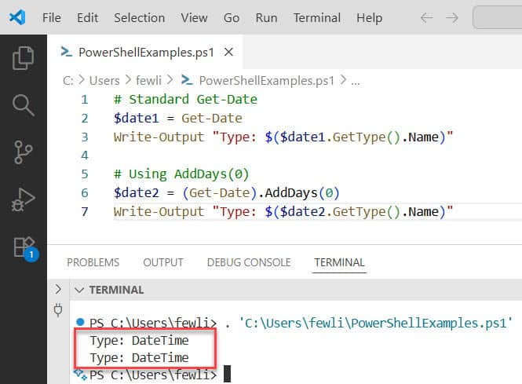Screen dimensions: 522x384
Task: Open Extensions view with update badge
Action: click(x=25, y=248)
